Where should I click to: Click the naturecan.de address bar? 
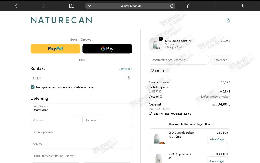[x=130, y=6]
